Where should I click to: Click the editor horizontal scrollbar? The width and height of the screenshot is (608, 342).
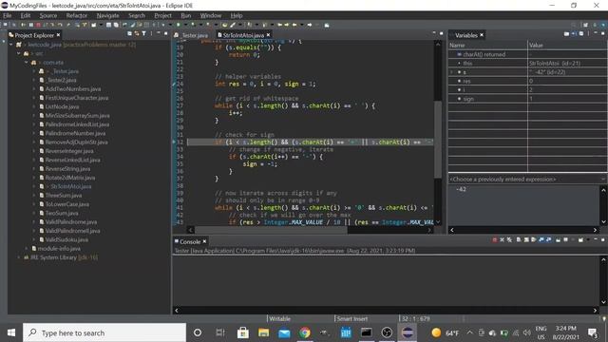[272, 230]
